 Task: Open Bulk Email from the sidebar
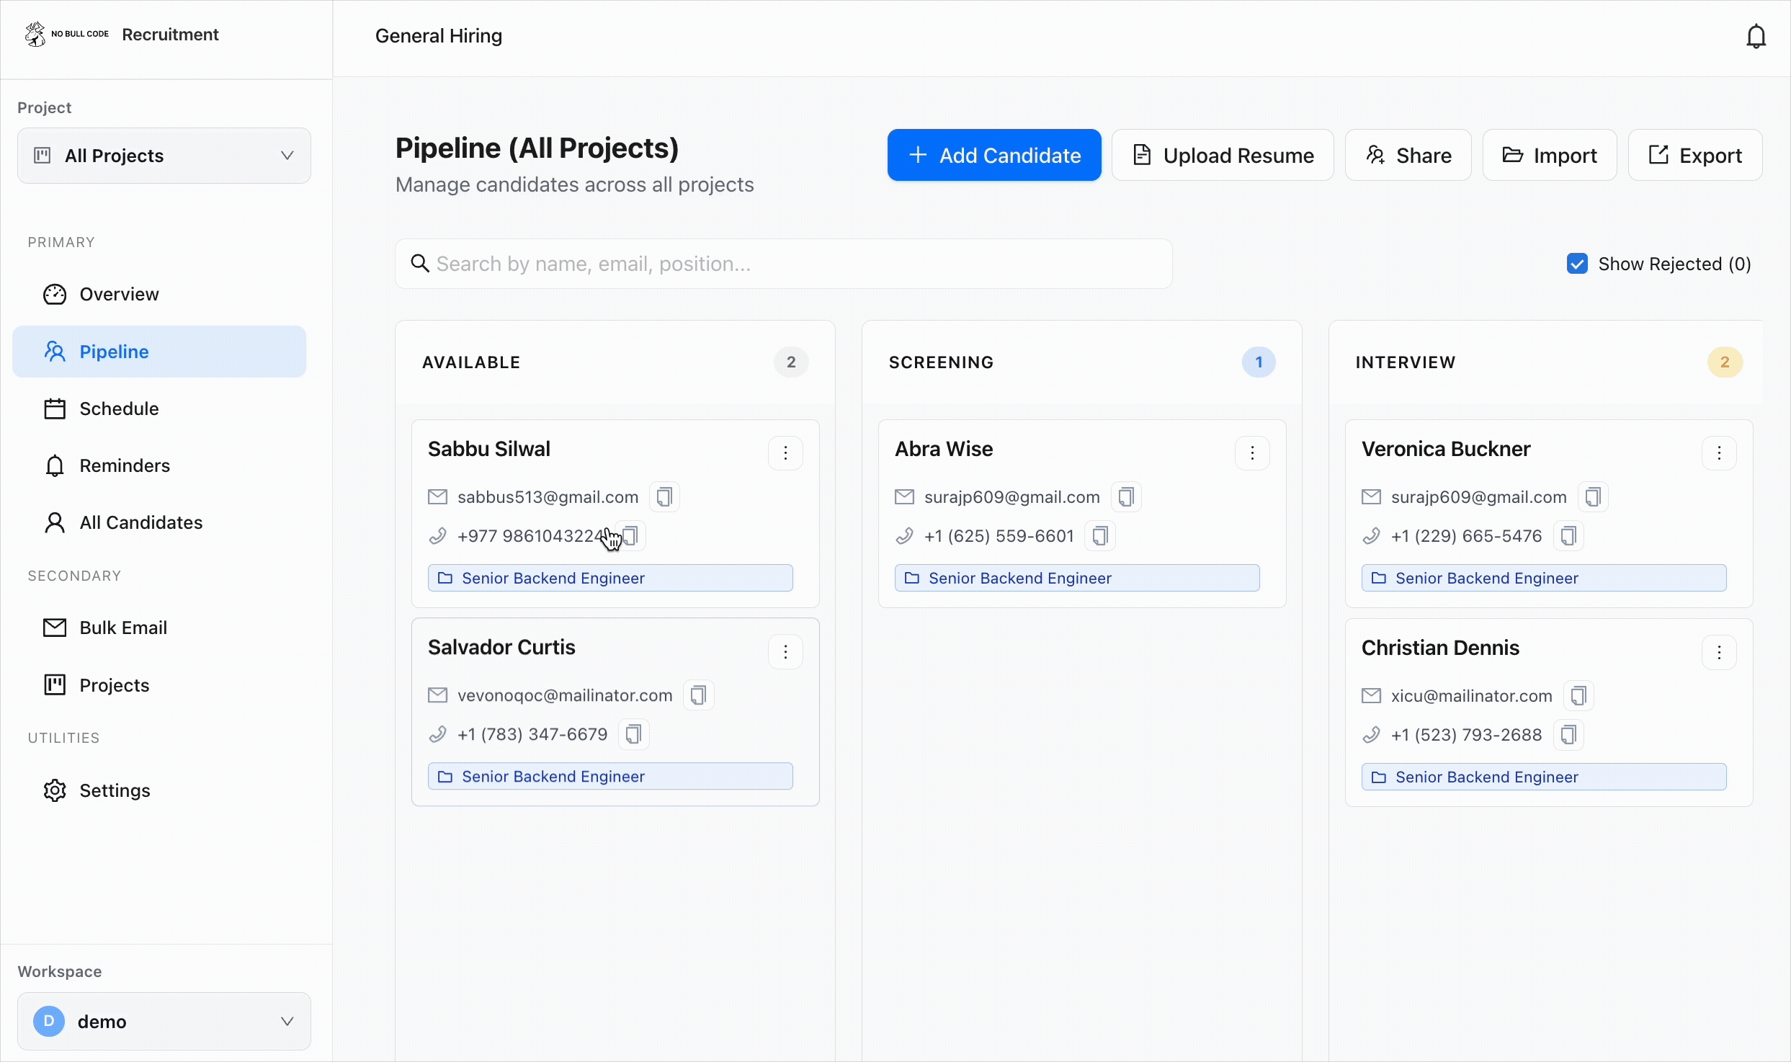123,628
